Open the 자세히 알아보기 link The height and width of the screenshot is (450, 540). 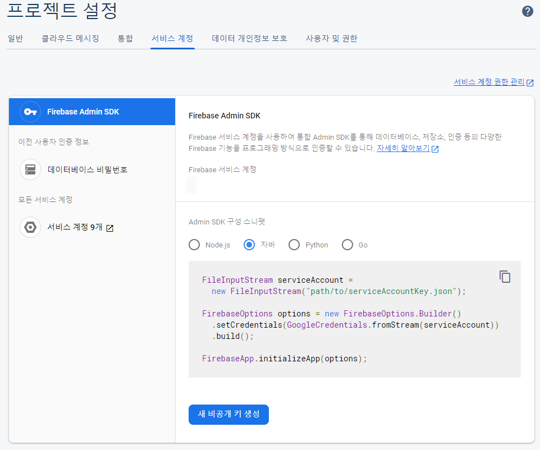[403, 148]
